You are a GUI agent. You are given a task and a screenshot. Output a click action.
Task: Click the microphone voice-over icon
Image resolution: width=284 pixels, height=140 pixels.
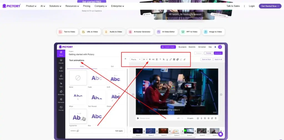201,118
